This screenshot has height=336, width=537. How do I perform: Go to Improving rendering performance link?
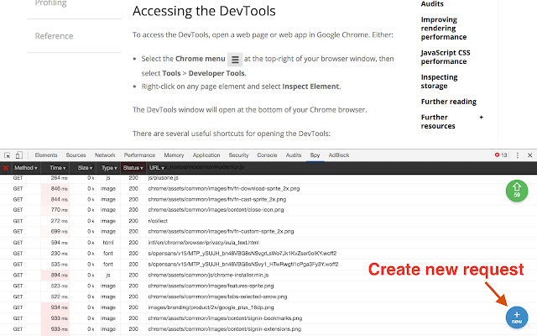[x=444, y=28]
